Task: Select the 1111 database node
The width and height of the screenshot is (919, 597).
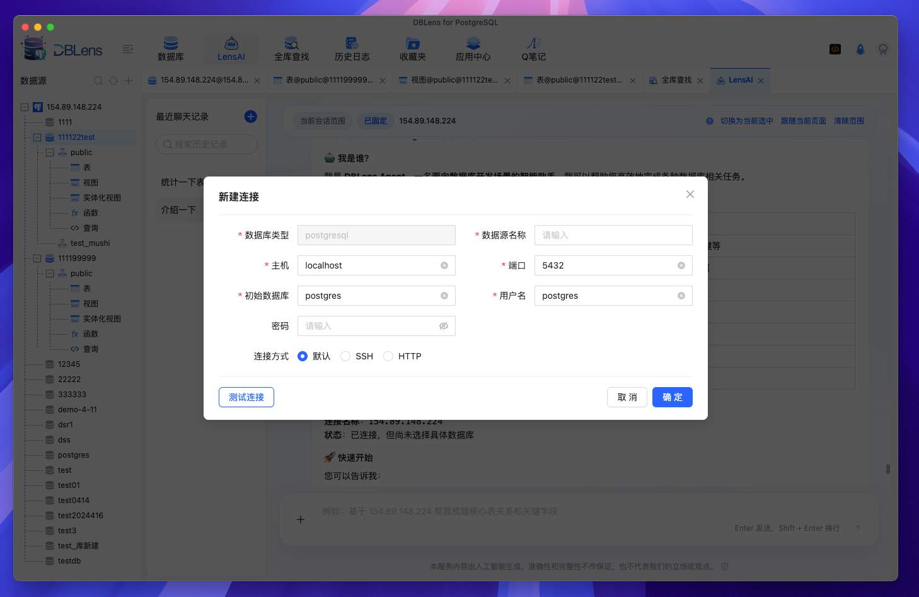Action: click(65, 122)
